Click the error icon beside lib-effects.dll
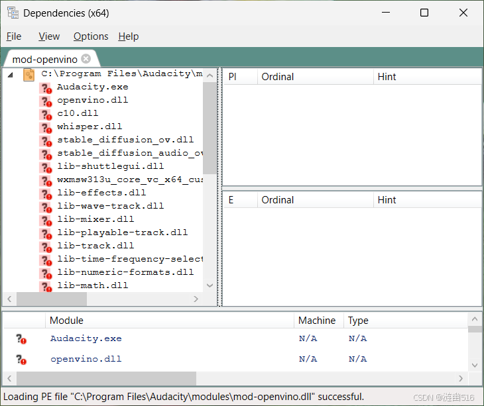This screenshot has width=484, height=406. tap(46, 194)
